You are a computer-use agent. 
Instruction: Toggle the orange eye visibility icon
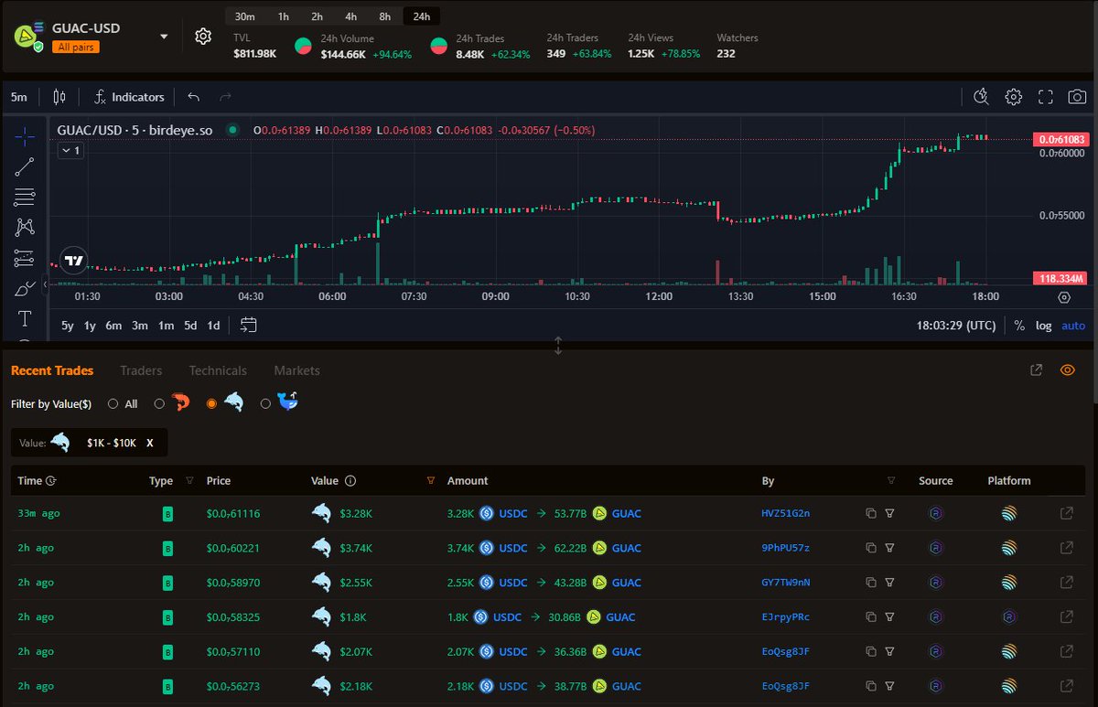coord(1067,370)
